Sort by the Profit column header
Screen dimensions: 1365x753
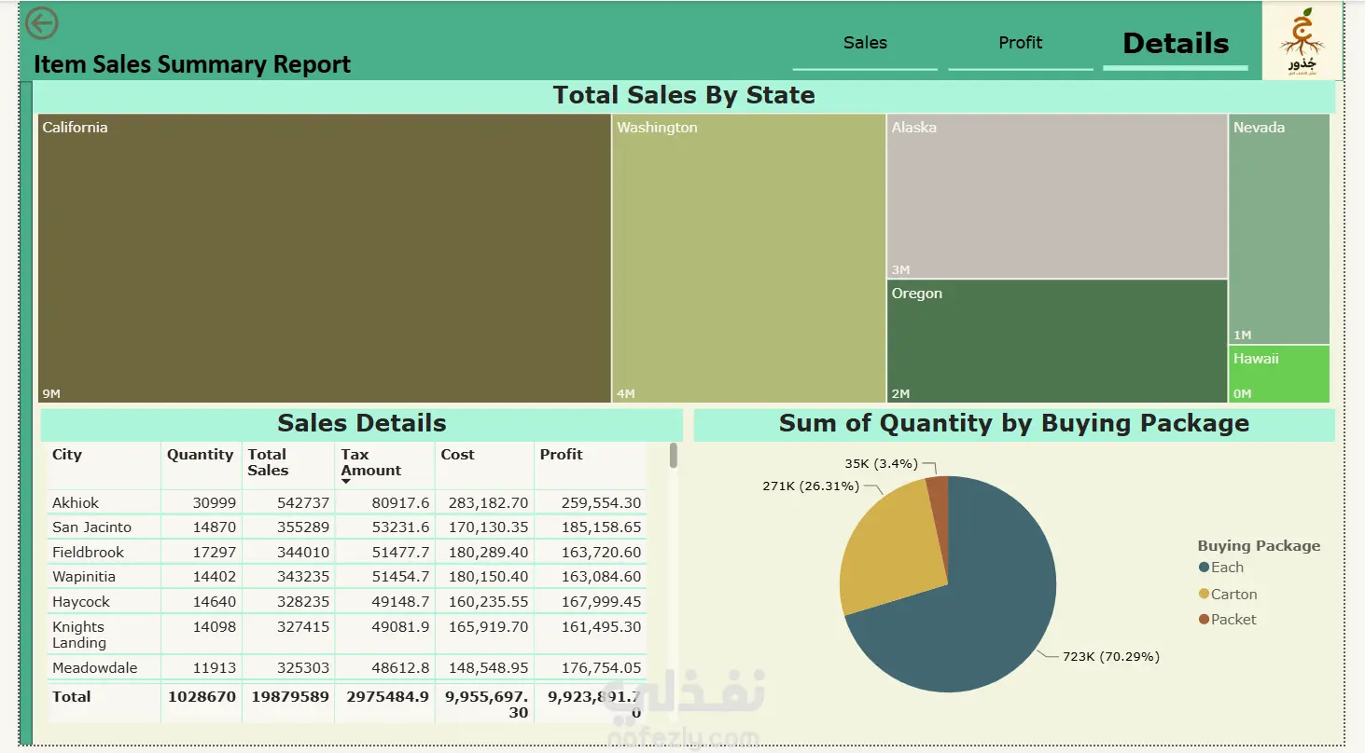(x=561, y=455)
